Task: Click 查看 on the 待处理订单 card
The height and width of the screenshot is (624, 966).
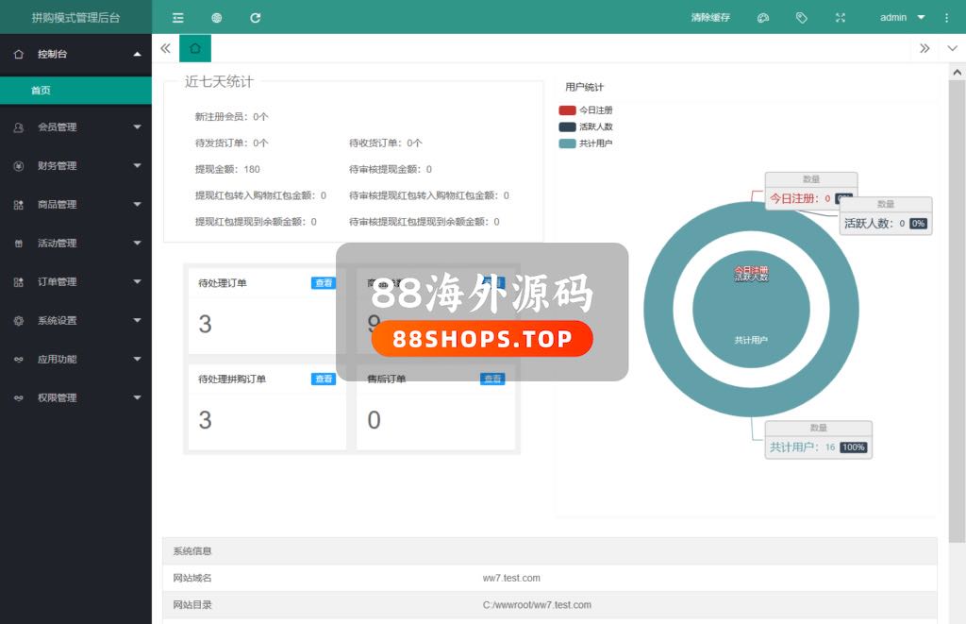Action: click(x=323, y=282)
